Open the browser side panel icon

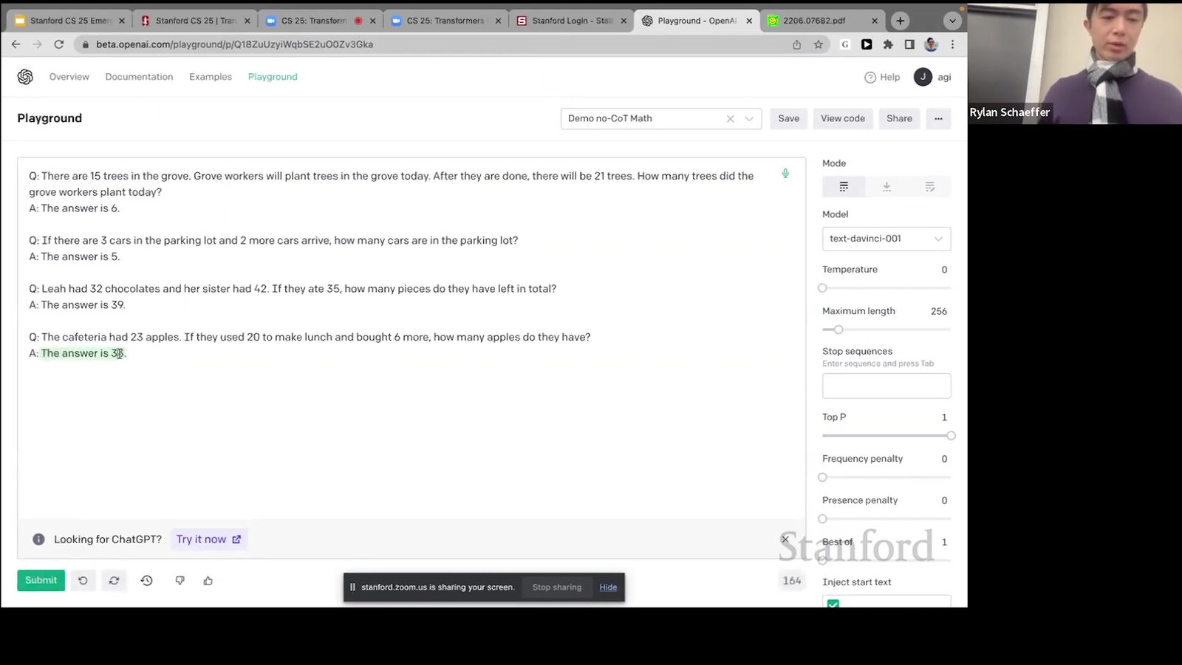[x=909, y=44]
